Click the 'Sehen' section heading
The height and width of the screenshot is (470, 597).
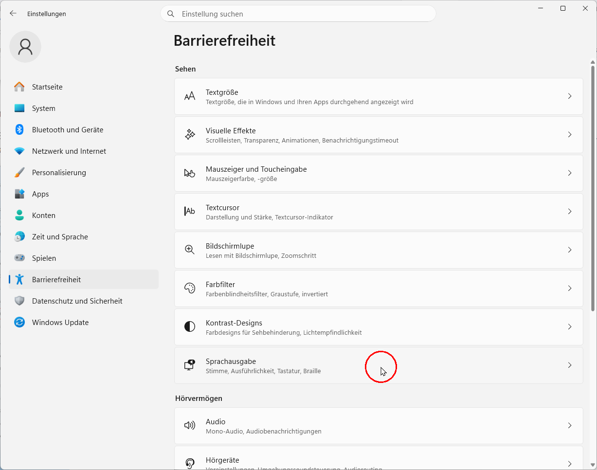pyautogui.click(x=185, y=69)
